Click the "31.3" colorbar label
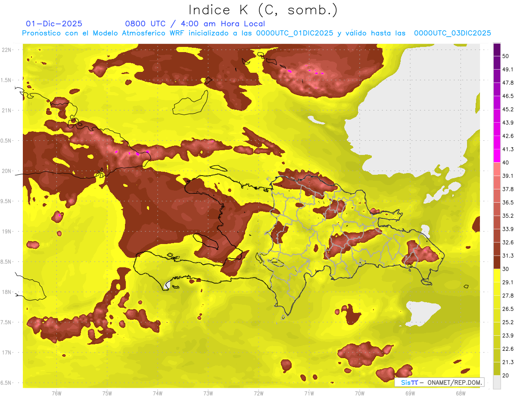The height and width of the screenshot is (399, 517). pos(508,256)
